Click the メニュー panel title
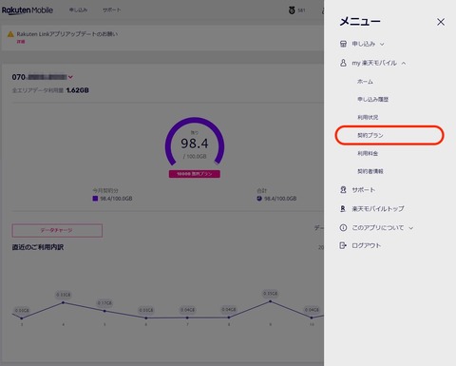Image resolution: width=456 pixels, height=366 pixels. coord(360,22)
